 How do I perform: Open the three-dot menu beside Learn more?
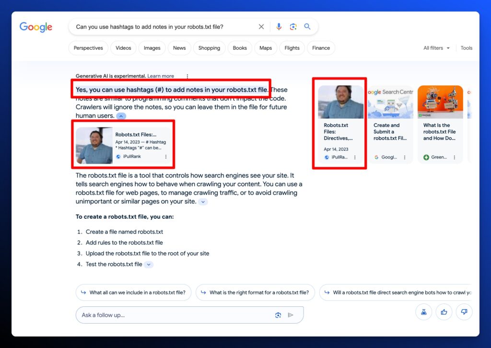(x=187, y=76)
